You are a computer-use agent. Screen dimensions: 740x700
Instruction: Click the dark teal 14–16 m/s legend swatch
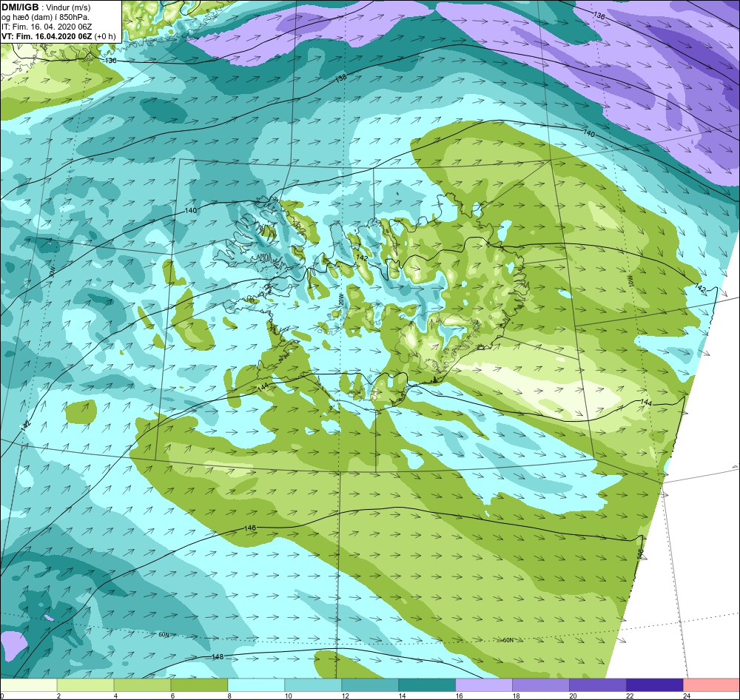(427, 685)
